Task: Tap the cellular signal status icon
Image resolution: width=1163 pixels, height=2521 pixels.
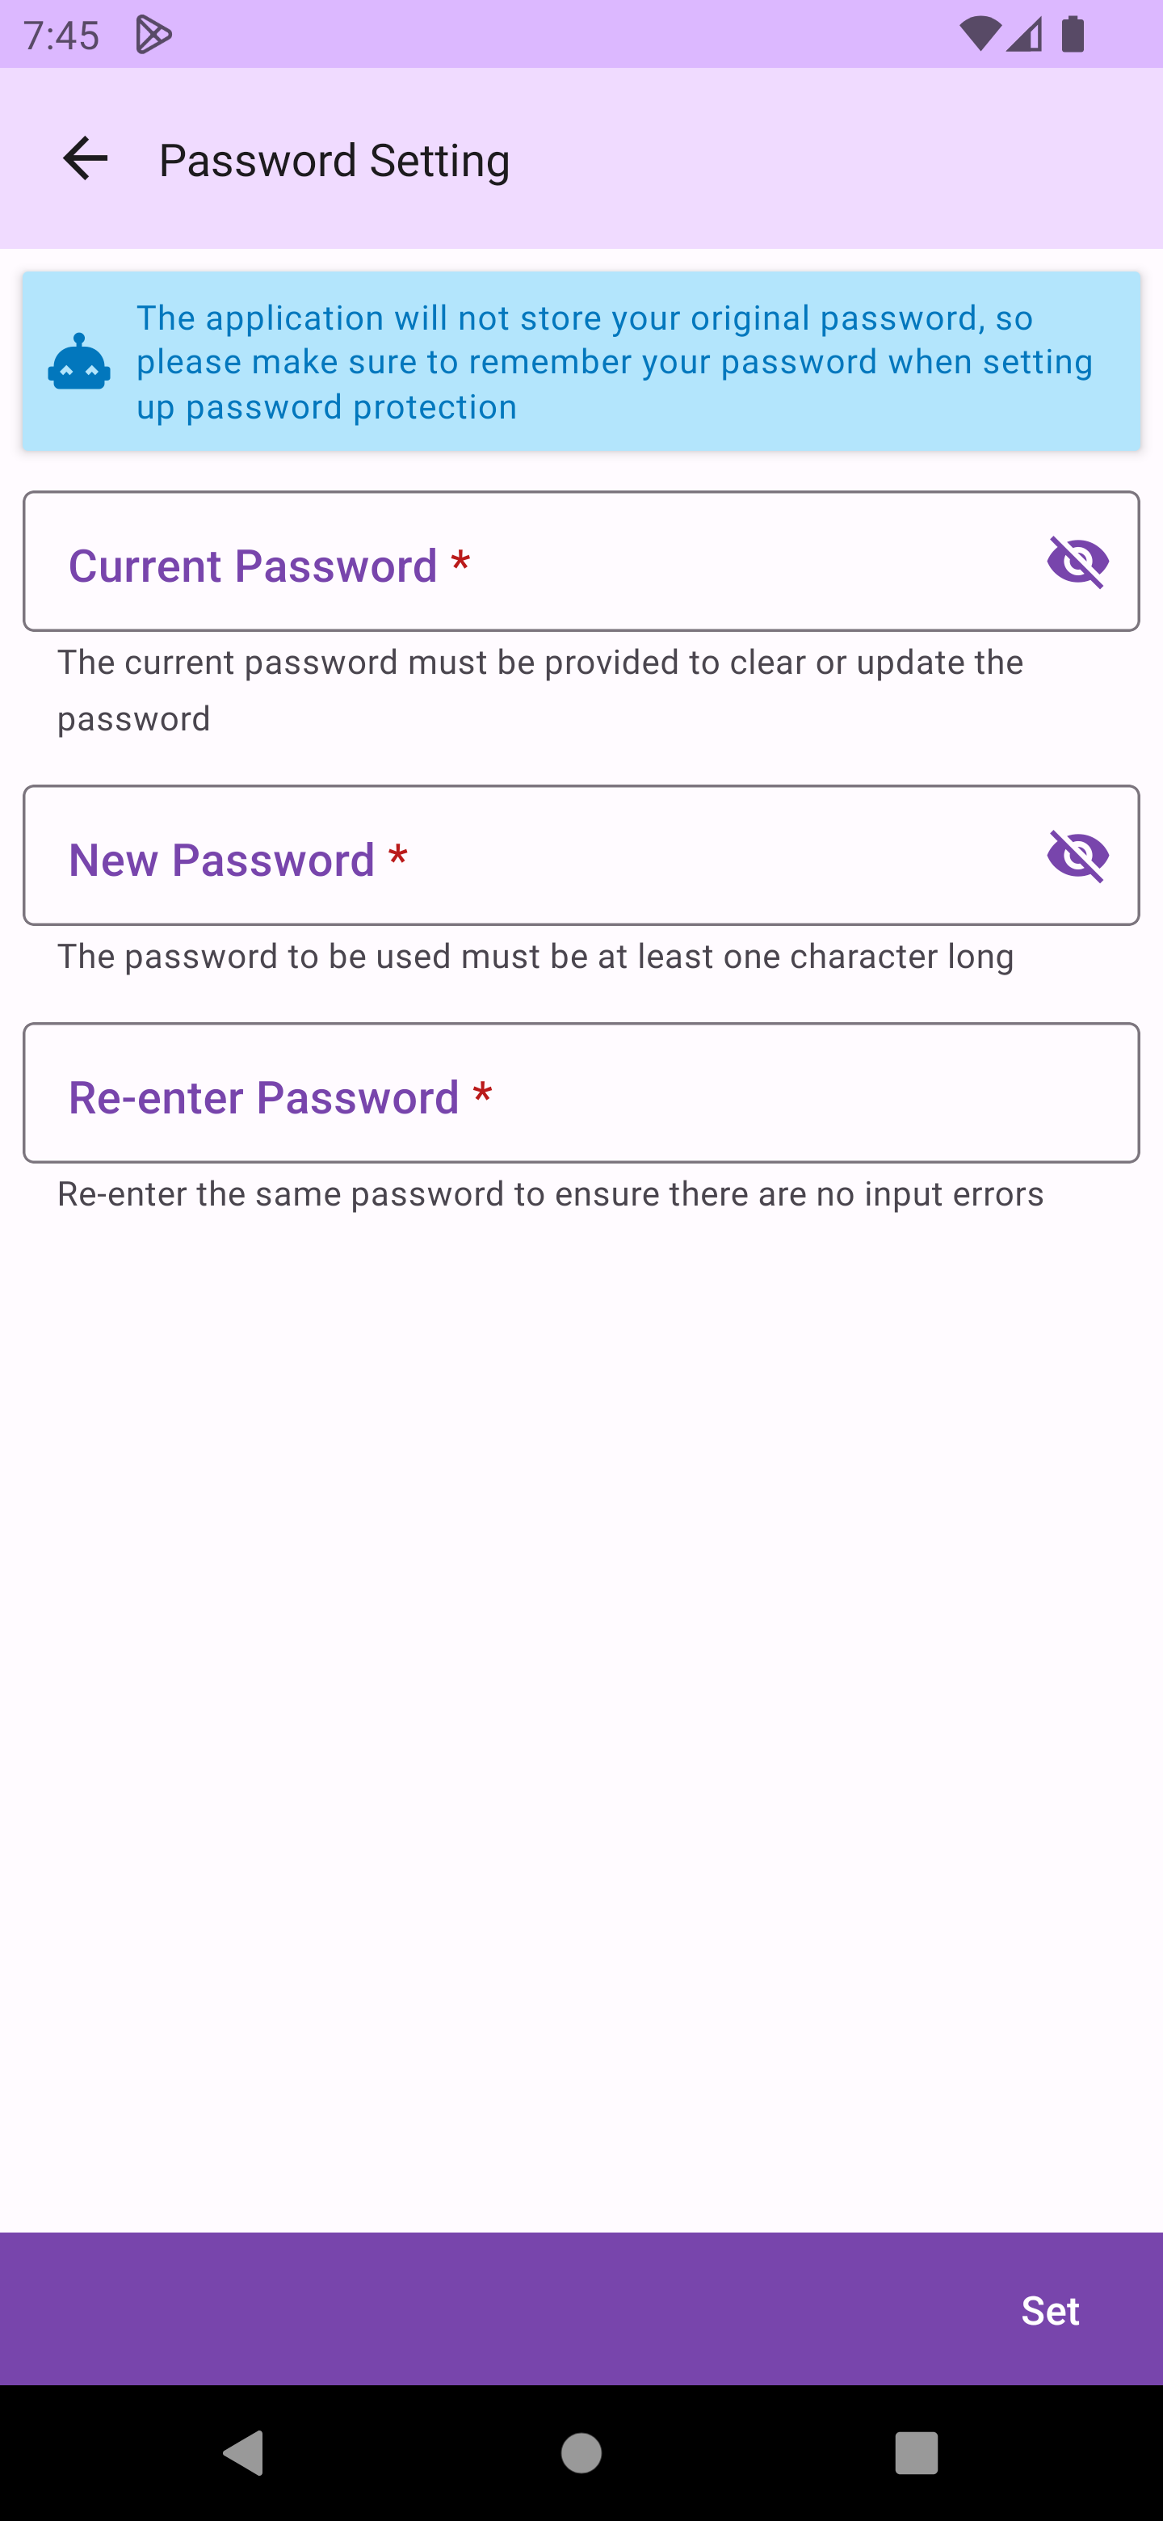Action: [1024, 36]
